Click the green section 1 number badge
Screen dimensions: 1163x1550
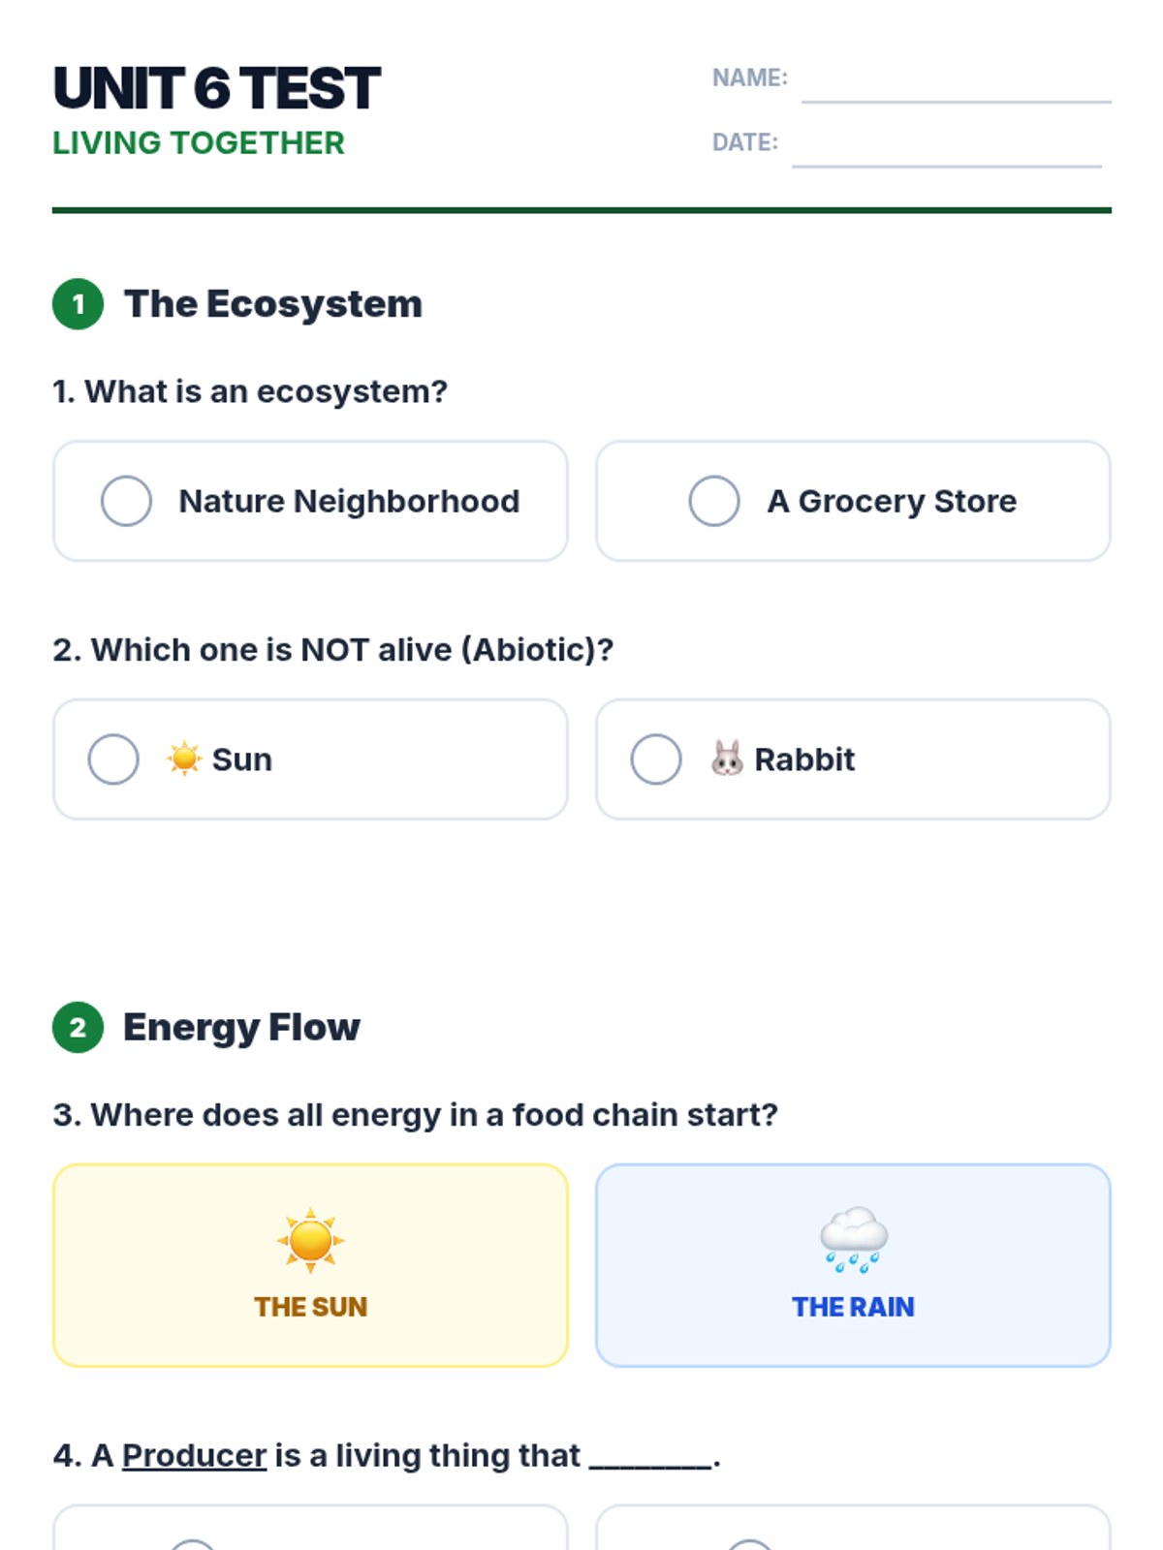click(78, 304)
